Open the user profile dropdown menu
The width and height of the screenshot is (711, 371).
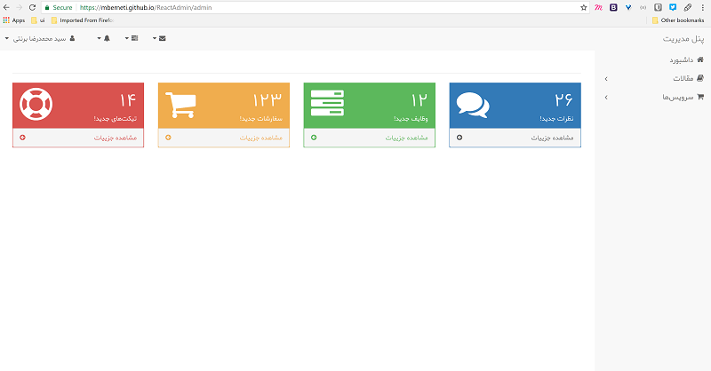coord(40,38)
